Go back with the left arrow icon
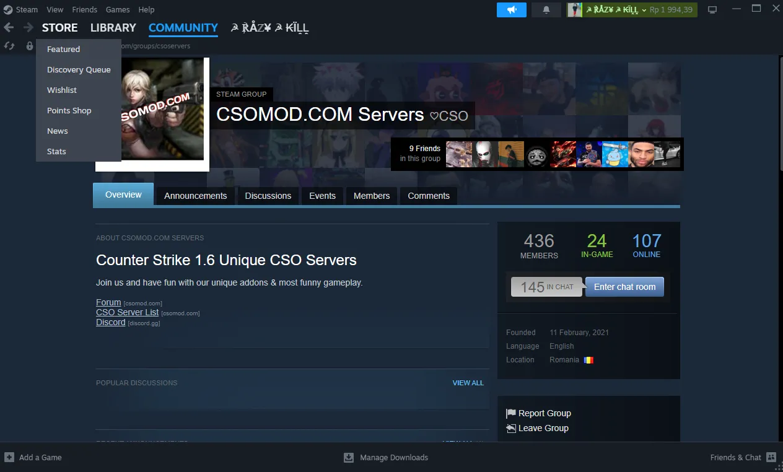Viewport: 783px width, 472px height. 9,27
